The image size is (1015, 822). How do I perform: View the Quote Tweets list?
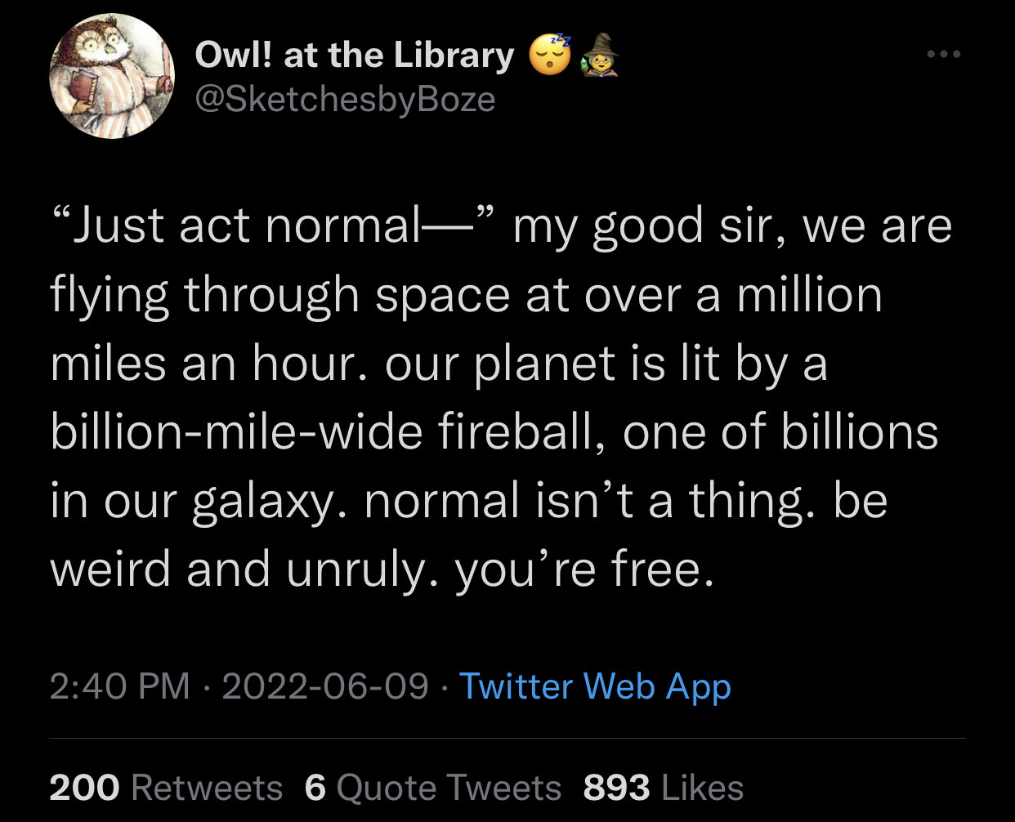pos(449,788)
